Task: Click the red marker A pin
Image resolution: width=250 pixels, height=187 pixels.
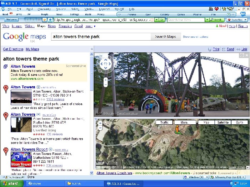Action: 6,89
